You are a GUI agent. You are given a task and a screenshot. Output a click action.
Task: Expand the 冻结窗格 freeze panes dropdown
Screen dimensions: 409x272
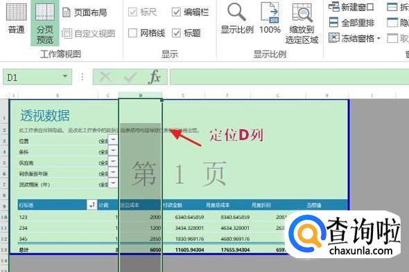click(378, 39)
